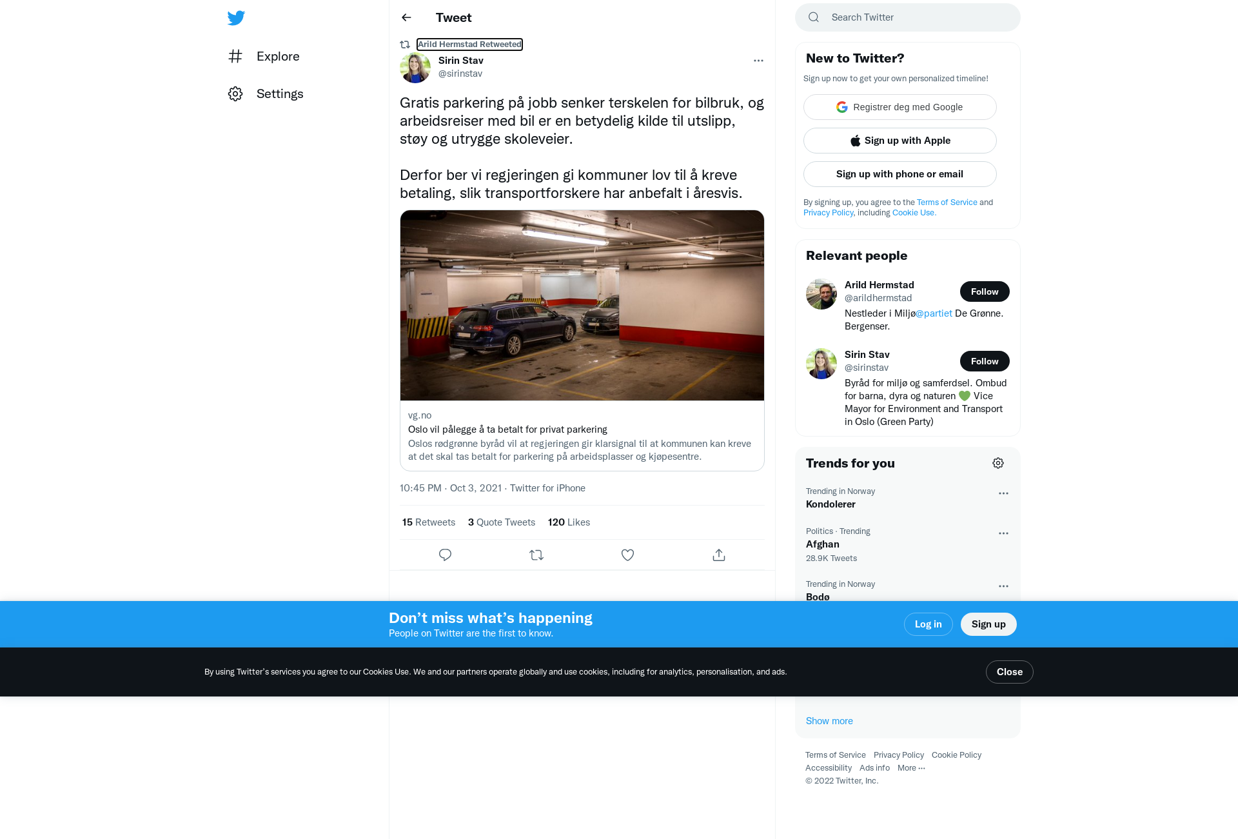Expand the More footer menu
Viewport: 1238px width, 839px height.
click(x=911, y=767)
